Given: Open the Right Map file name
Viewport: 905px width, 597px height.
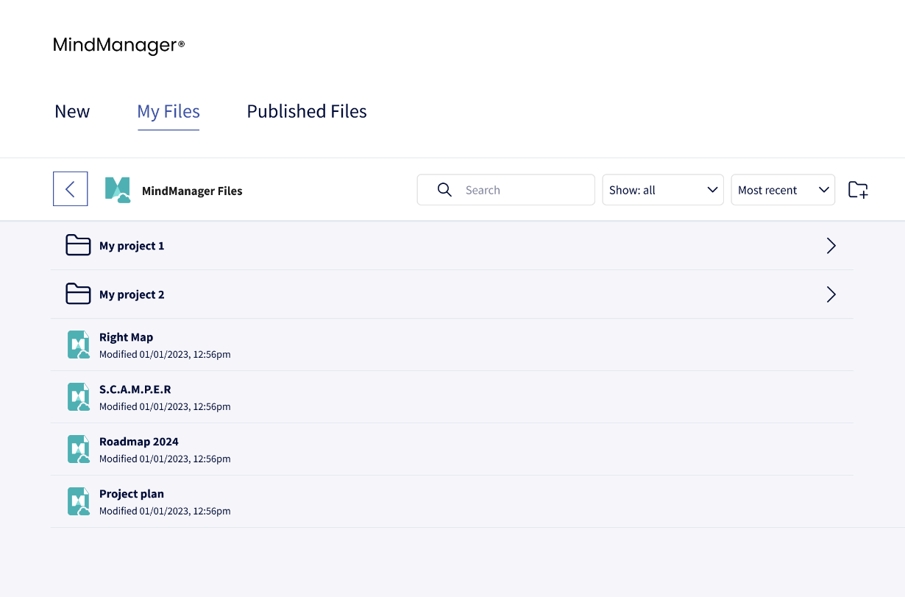Looking at the screenshot, I should (x=127, y=337).
